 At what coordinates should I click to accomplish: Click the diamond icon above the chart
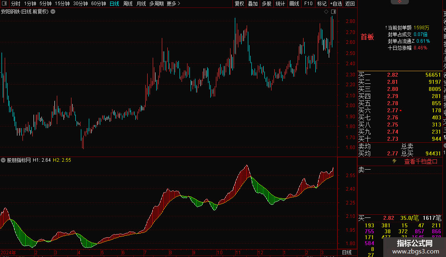[326, 12]
